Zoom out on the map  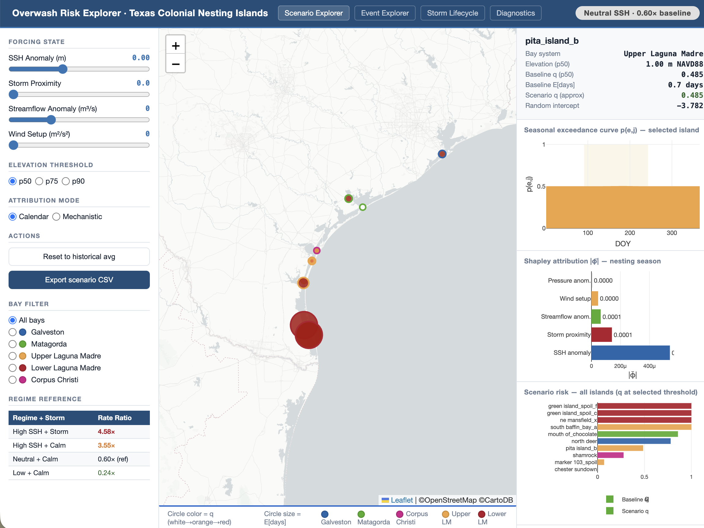point(175,64)
